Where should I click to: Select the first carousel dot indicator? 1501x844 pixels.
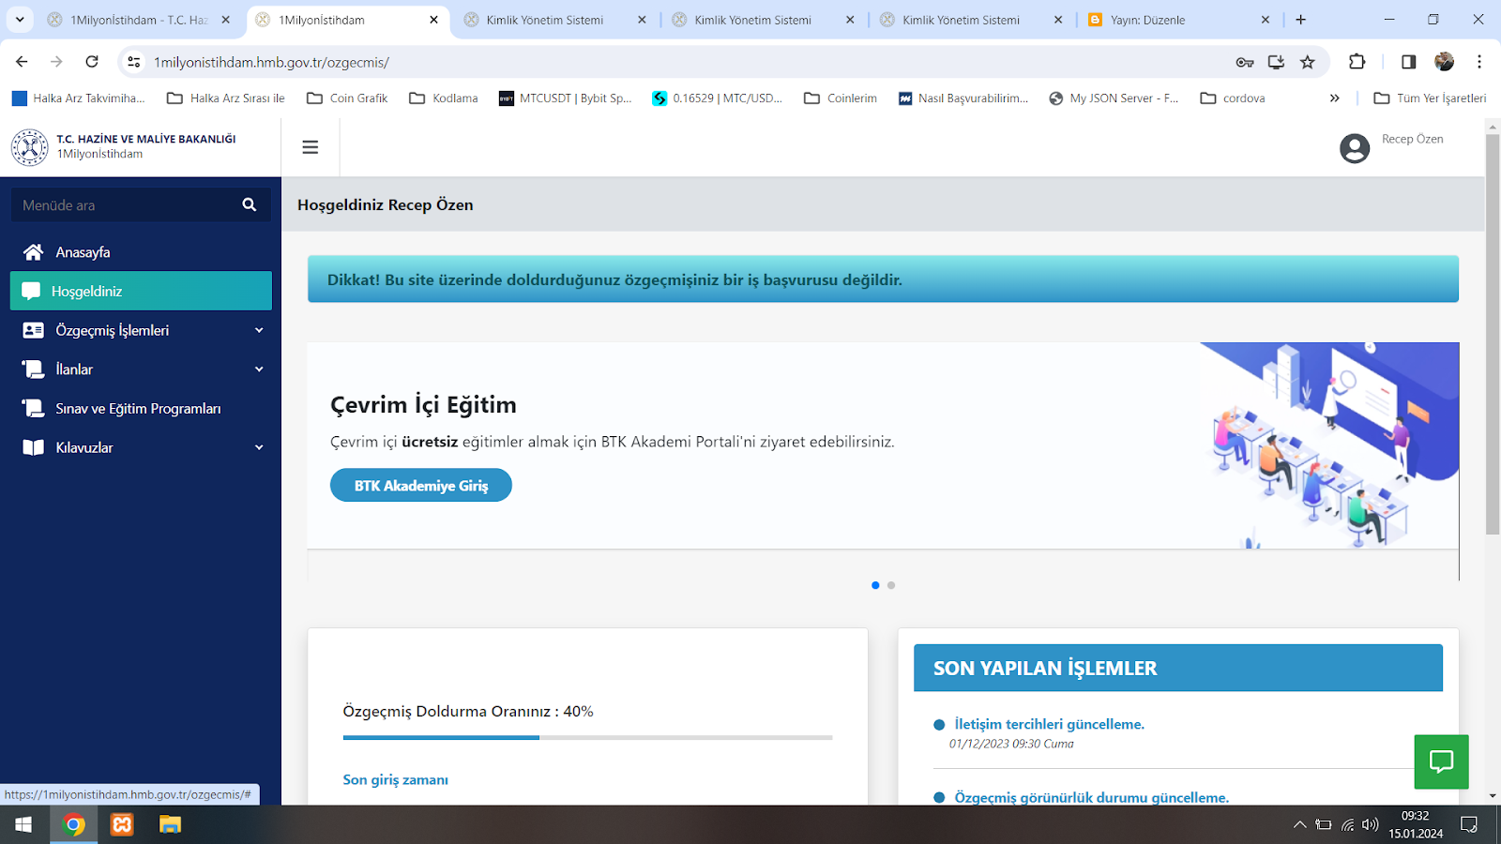pos(875,585)
